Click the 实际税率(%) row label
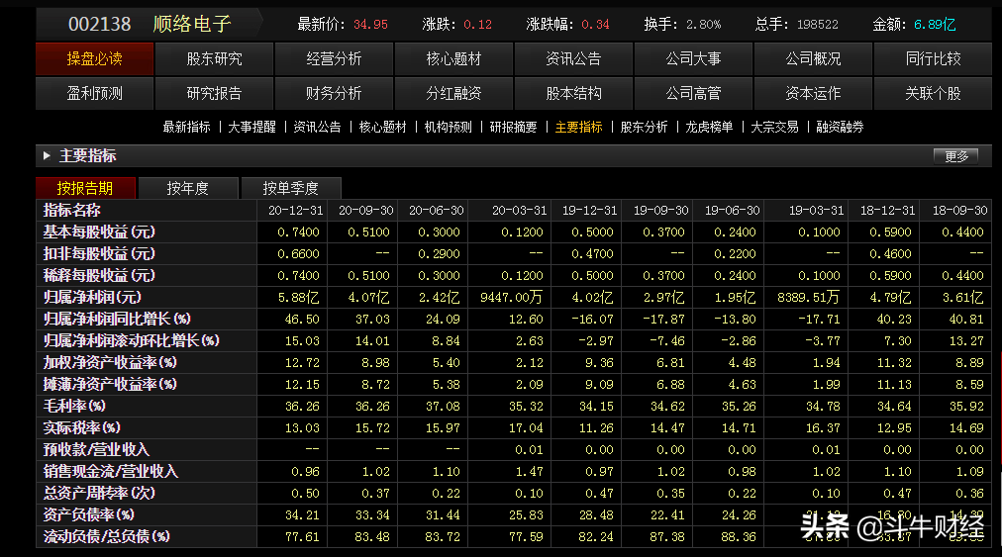The height and width of the screenshot is (557, 1002). tap(82, 427)
